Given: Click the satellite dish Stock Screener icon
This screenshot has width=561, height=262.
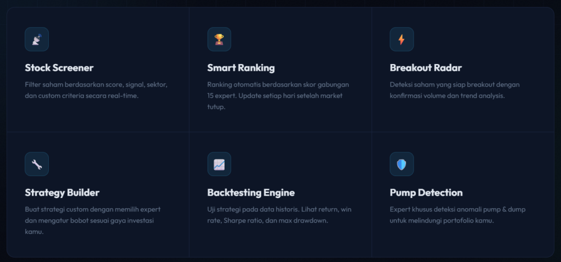Looking at the screenshot, I should tap(37, 39).
